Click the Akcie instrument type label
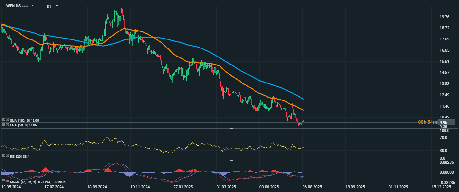Screen dimensions: 459x192 click(25, 6)
